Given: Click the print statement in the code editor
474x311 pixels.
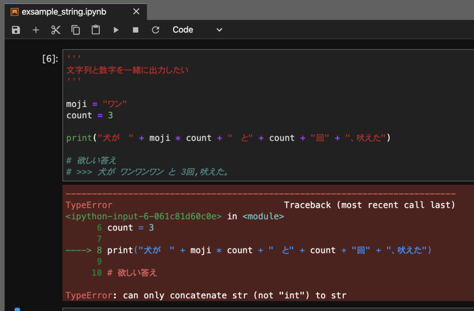Looking at the screenshot, I should coord(228,138).
